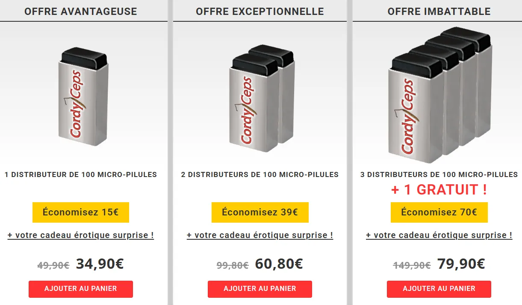Open surprise gift link under Économisez 15€
522x305 pixels.
(x=80, y=235)
